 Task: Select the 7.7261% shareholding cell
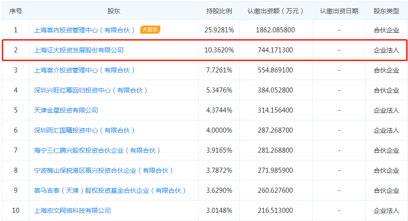[x=219, y=70]
